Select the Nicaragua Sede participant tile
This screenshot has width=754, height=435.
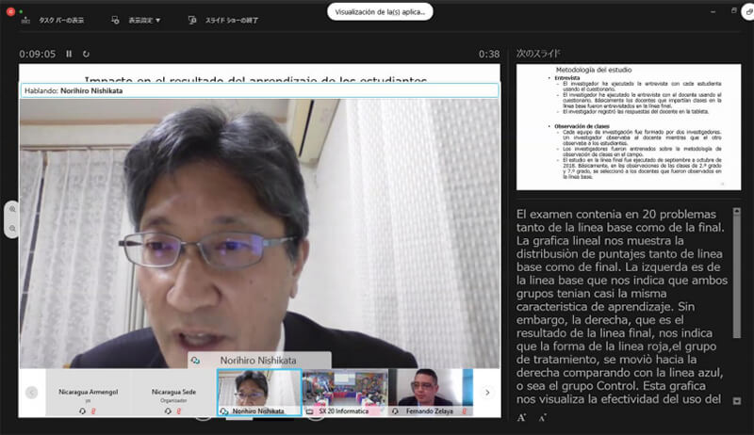point(173,393)
